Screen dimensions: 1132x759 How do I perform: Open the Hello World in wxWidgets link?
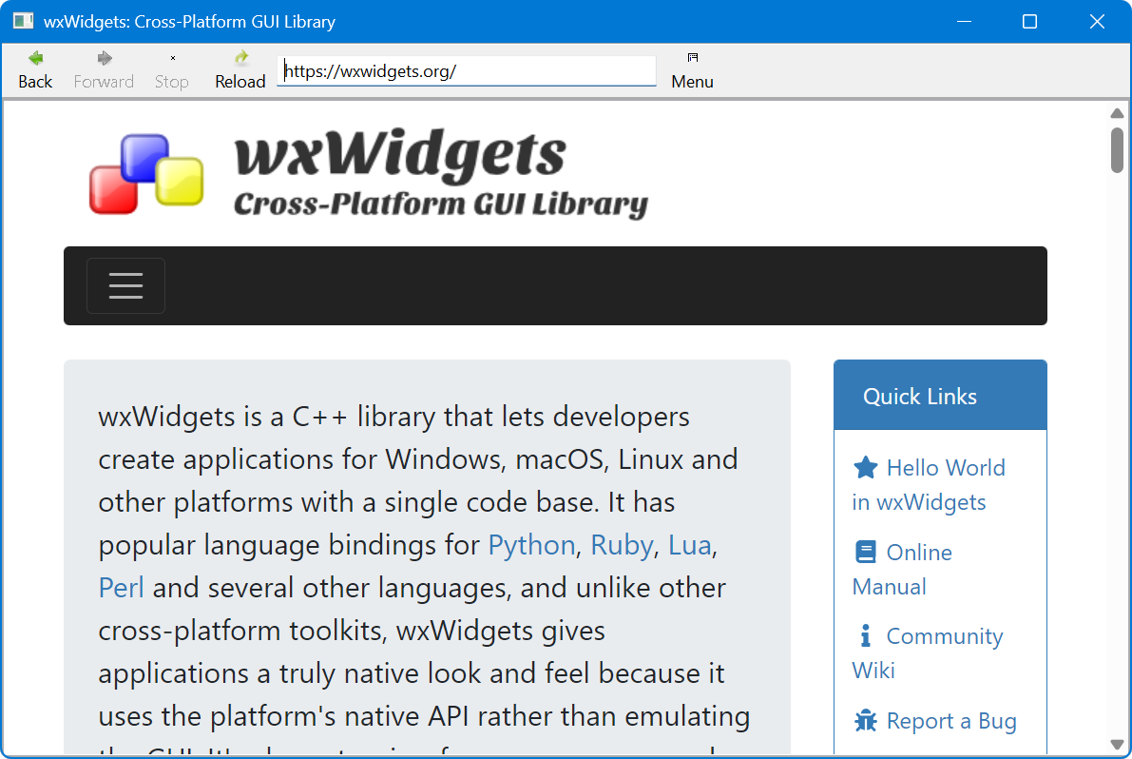pyautogui.click(x=945, y=467)
